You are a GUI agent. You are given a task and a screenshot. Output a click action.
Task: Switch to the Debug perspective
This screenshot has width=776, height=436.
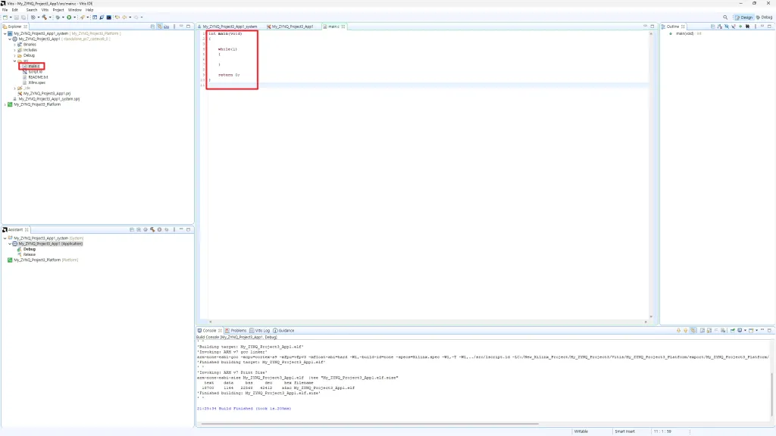764,17
